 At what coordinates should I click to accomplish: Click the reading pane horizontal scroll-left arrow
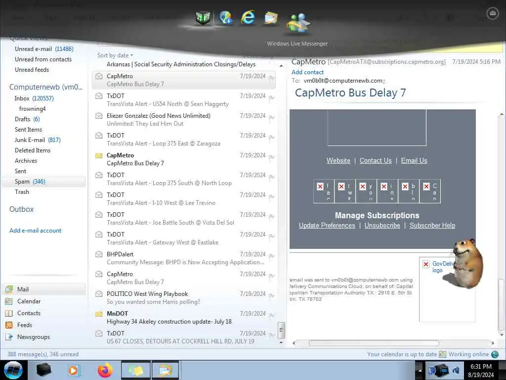pos(294,343)
